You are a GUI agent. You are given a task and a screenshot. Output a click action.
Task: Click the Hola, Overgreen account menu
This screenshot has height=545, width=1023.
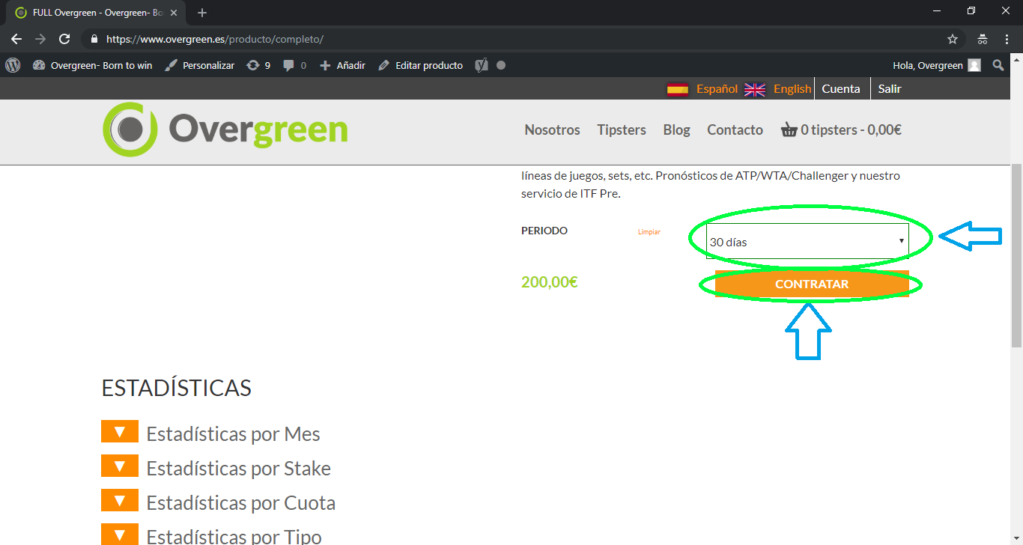point(937,65)
